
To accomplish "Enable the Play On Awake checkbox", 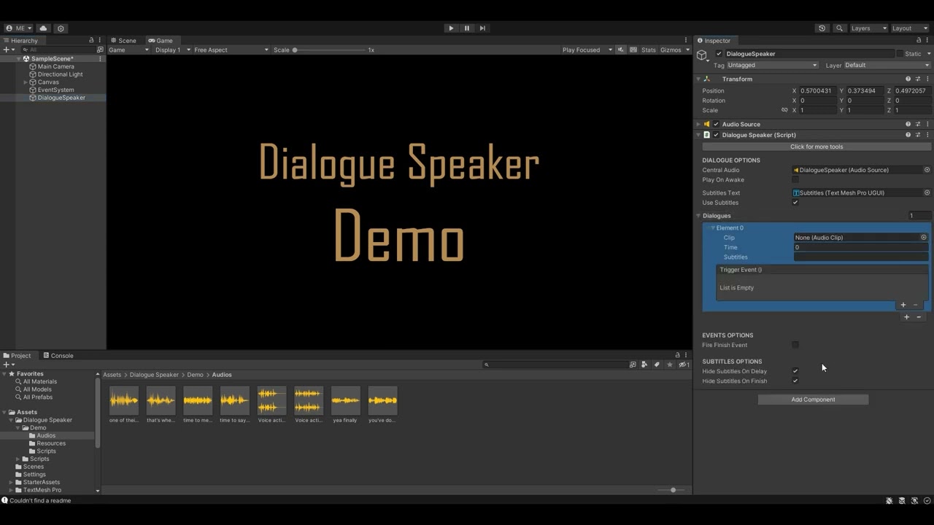I will pos(795,180).
